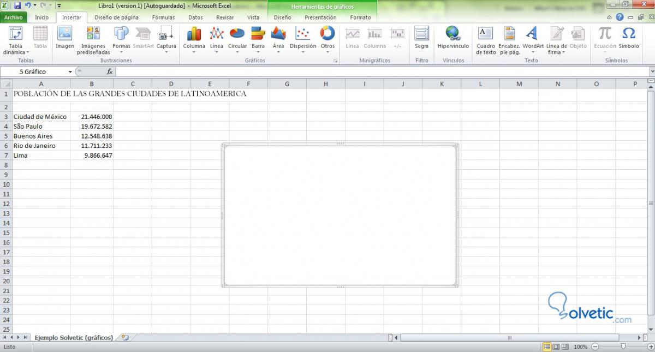The image size is (655, 352).
Task: Select all cells corner button
Action: coord(6,83)
